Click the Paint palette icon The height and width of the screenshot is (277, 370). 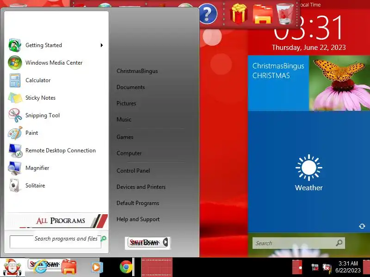[15, 133]
